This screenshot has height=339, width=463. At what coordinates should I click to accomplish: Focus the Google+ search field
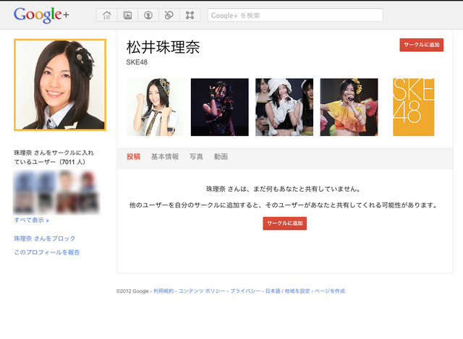tap(295, 15)
